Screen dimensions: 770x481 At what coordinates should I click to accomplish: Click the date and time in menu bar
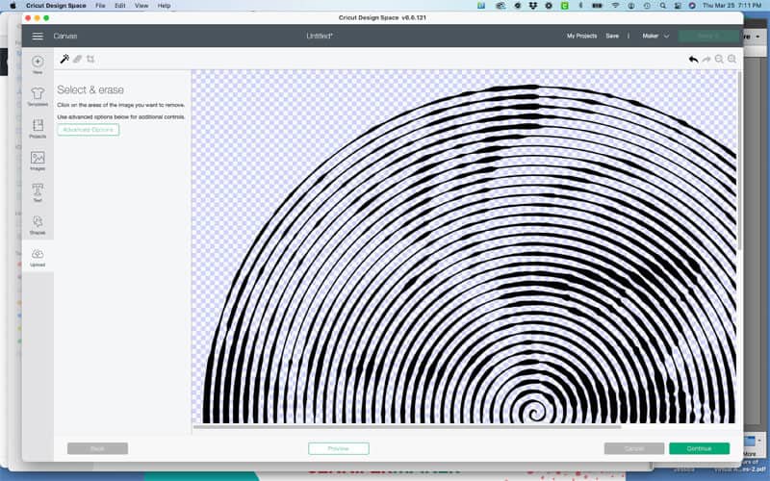(x=731, y=6)
